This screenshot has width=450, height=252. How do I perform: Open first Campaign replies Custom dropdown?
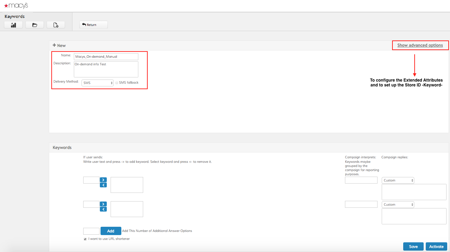click(x=398, y=180)
